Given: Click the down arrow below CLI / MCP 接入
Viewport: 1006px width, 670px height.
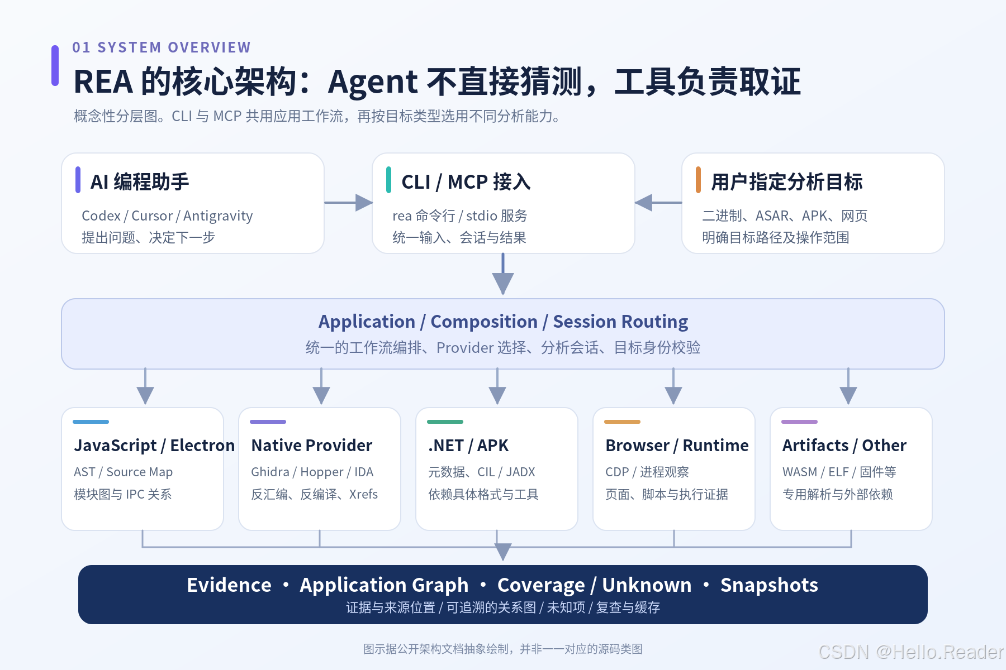Looking at the screenshot, I should click(x=503, y=274).
